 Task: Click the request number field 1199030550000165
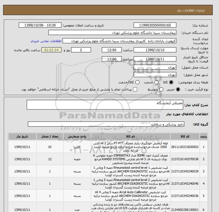[155, 25]
